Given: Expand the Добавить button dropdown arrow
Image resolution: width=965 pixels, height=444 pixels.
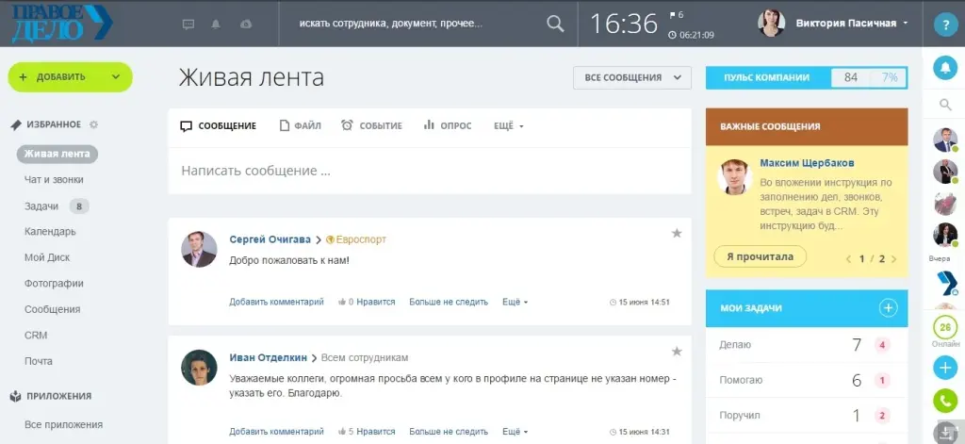Looking at the screenshot, I should [x=115, y=77].
